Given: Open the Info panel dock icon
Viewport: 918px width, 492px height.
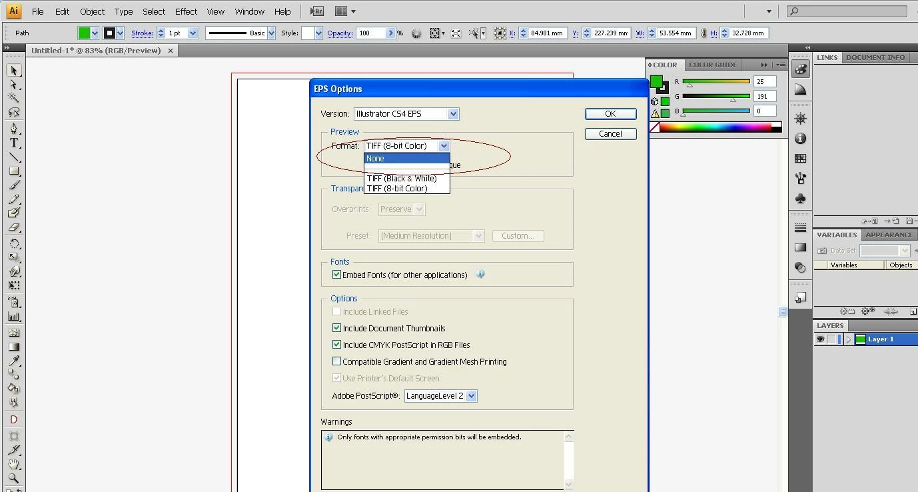Looking at the screenshot, I should point(801,139).
